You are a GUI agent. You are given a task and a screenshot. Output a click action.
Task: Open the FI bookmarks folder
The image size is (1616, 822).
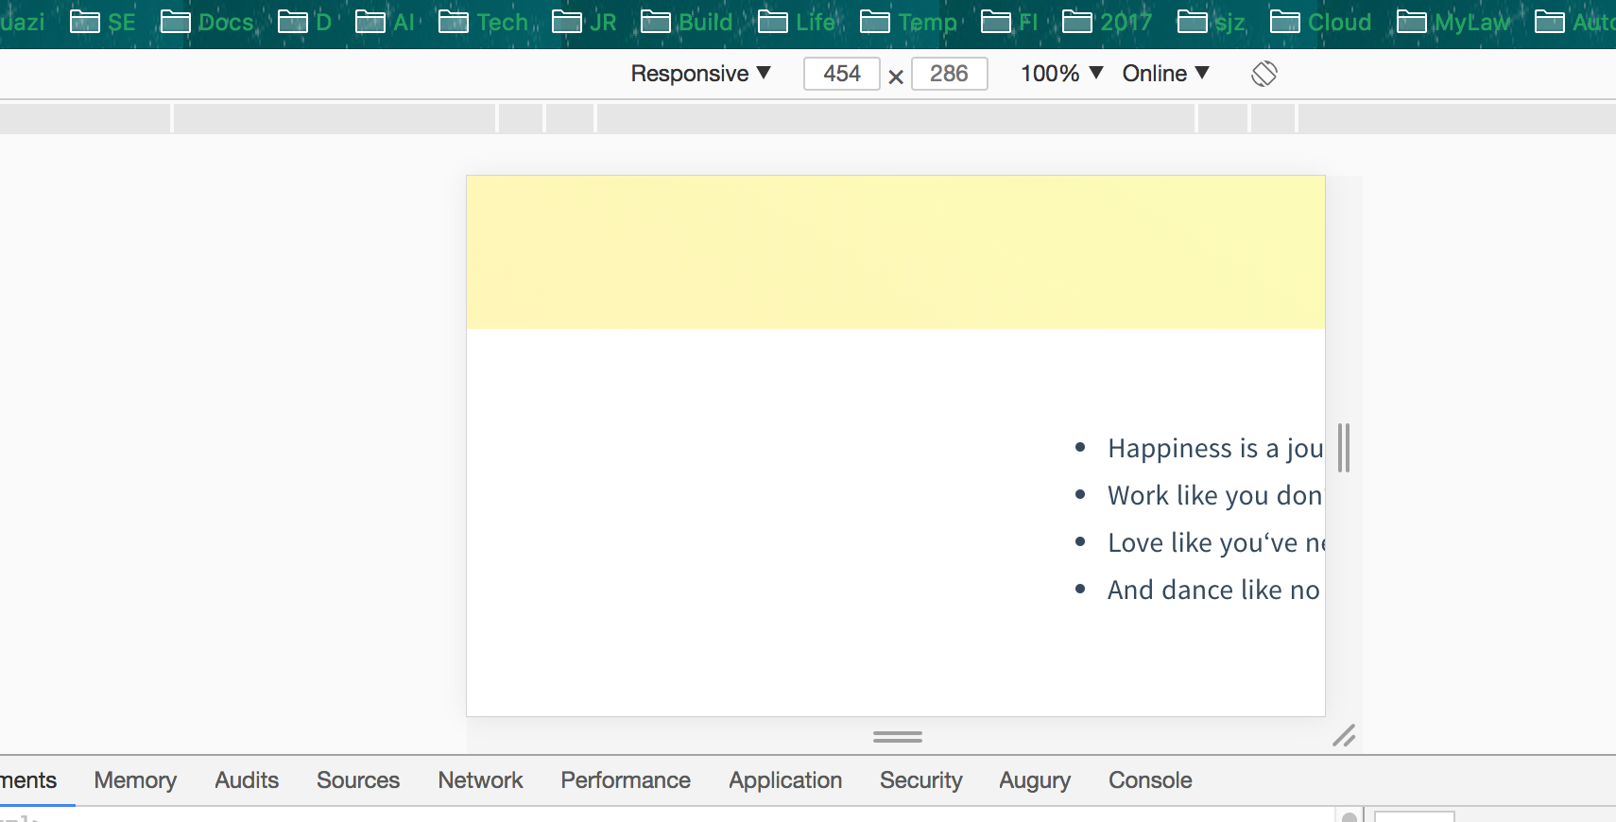point(1009,22)
